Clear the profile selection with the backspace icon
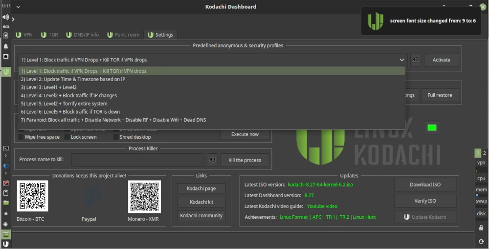Viewport: 489px width, 249px height. pos(416,60)
